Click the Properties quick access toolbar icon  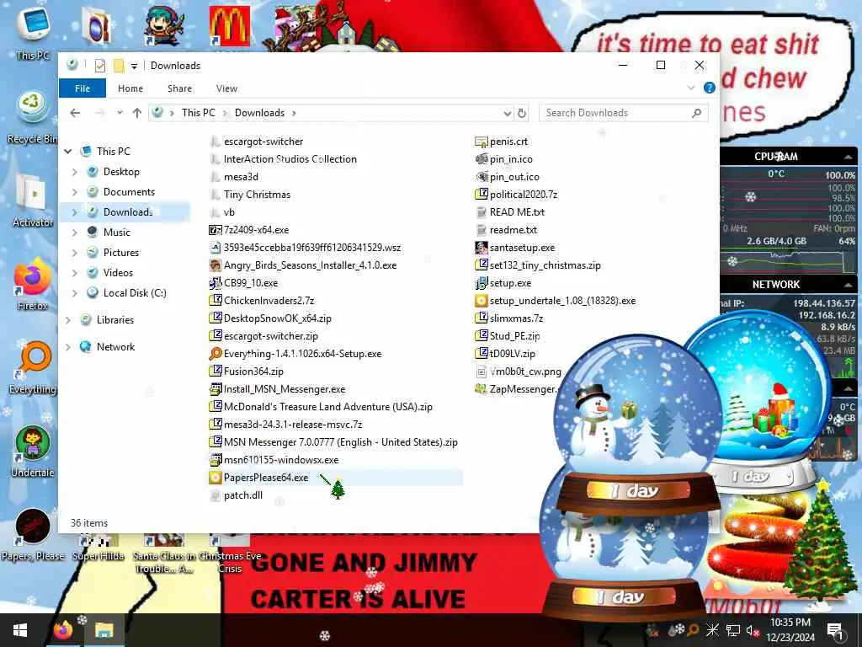tap(99, 66)
